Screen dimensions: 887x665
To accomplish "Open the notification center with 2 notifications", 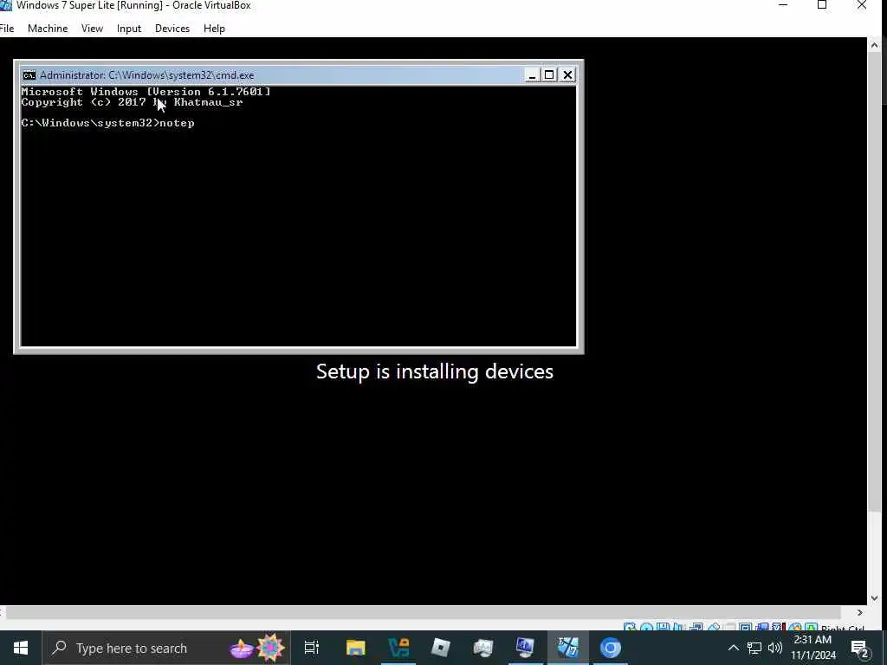I will point(860,648).
